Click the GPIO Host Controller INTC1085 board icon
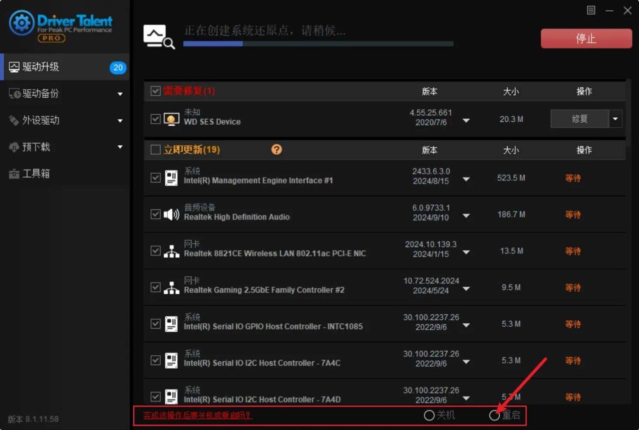Screen dimensions: 639x430 [171, 324]
